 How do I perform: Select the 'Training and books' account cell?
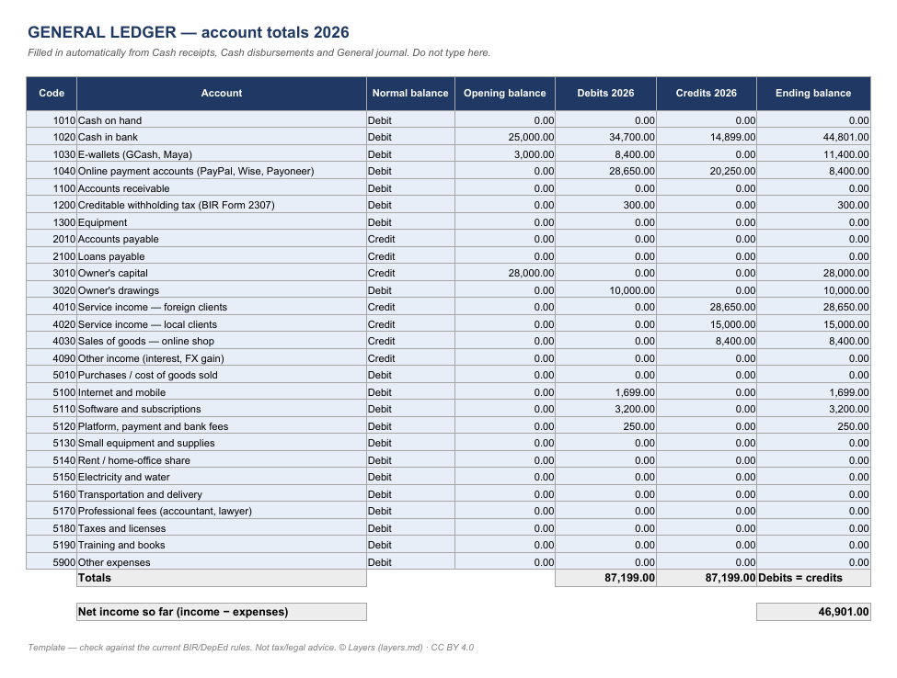222,545
